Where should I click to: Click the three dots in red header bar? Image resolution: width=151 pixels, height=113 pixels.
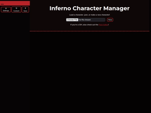2,4
